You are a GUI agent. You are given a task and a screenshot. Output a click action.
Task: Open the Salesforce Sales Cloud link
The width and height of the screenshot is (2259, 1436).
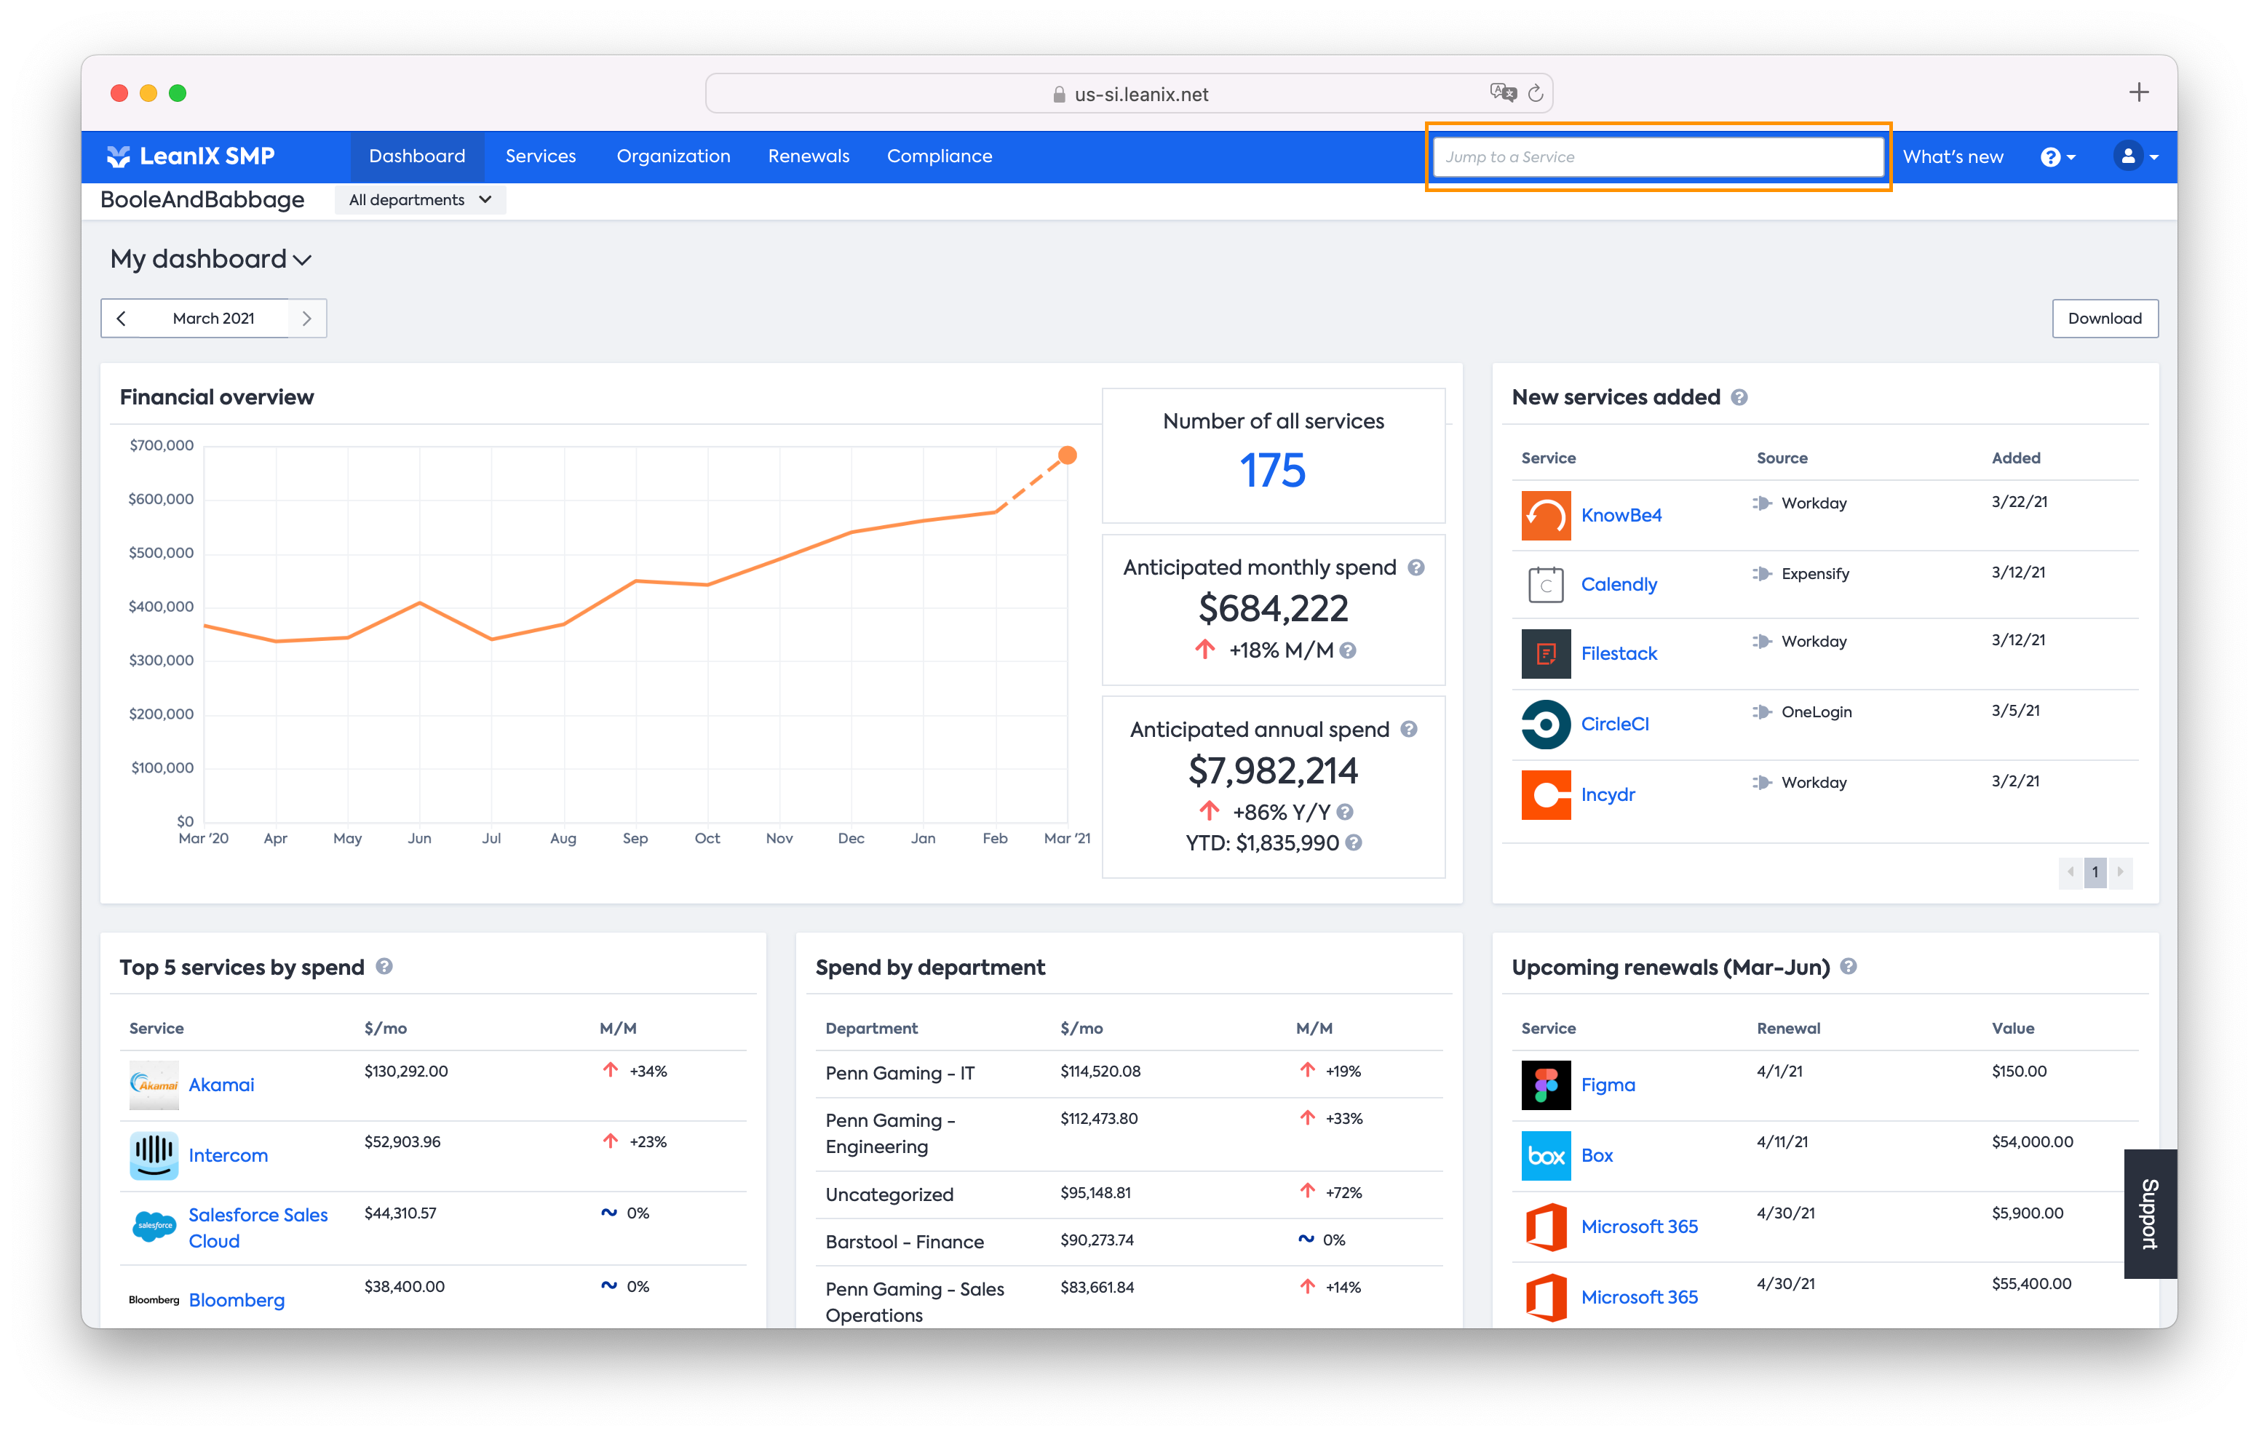pos(258,1228)
